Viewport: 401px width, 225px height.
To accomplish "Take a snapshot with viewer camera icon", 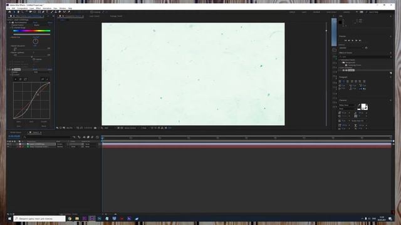I will coord(95,127).
